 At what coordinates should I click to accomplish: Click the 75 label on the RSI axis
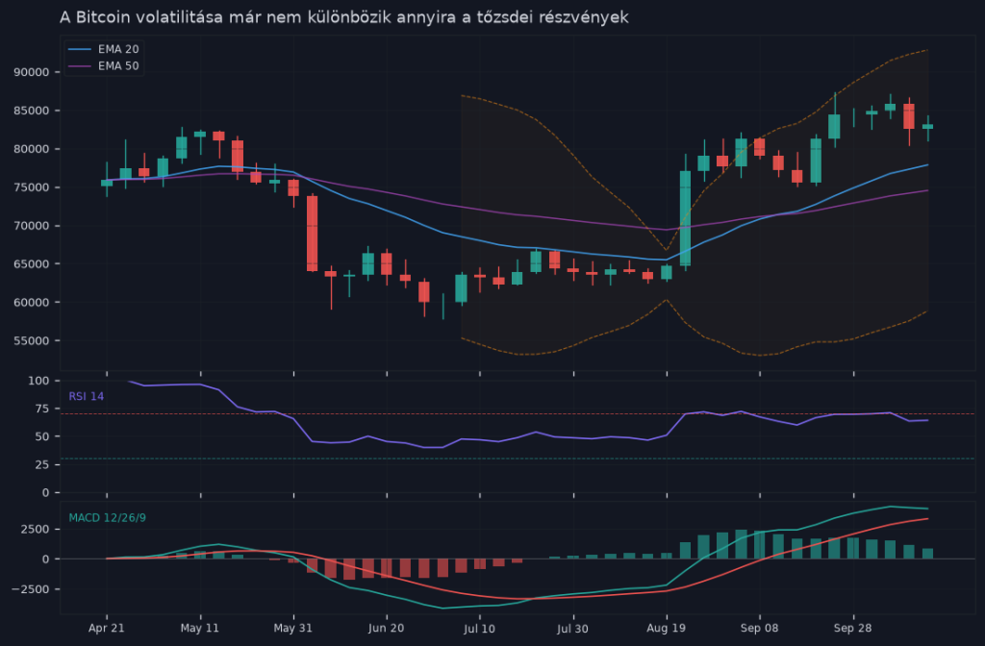42,409
